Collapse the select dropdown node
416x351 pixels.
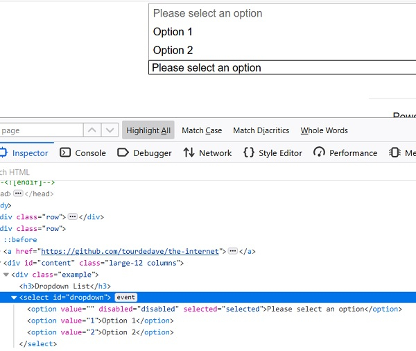tap(15, 298)
